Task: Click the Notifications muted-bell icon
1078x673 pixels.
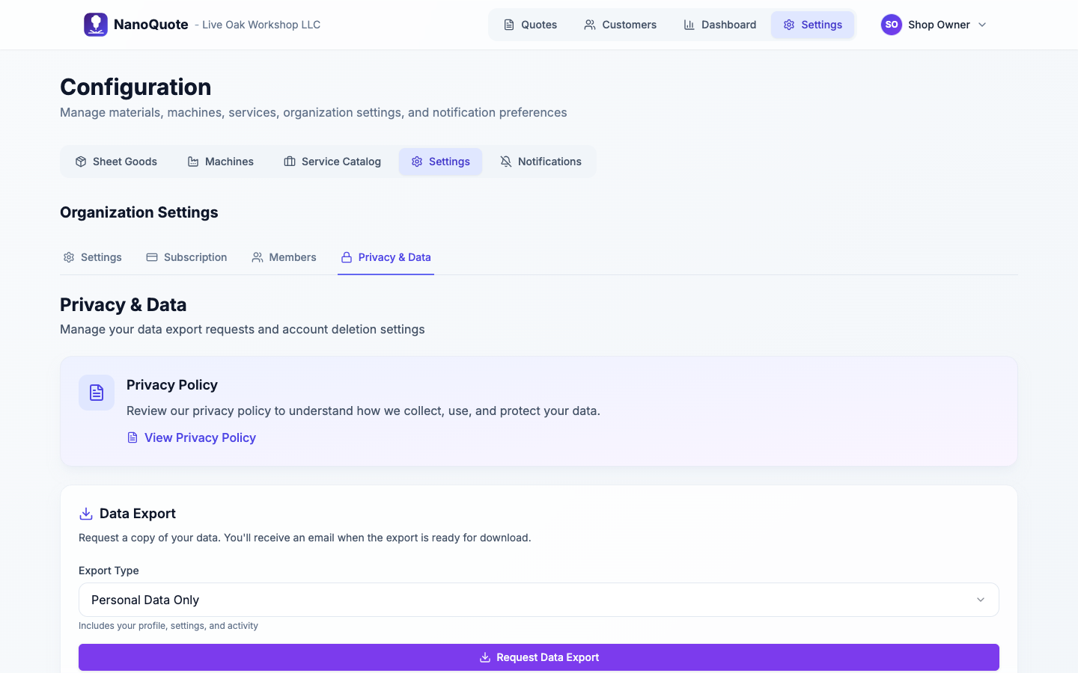Action: tap(506, 161)
